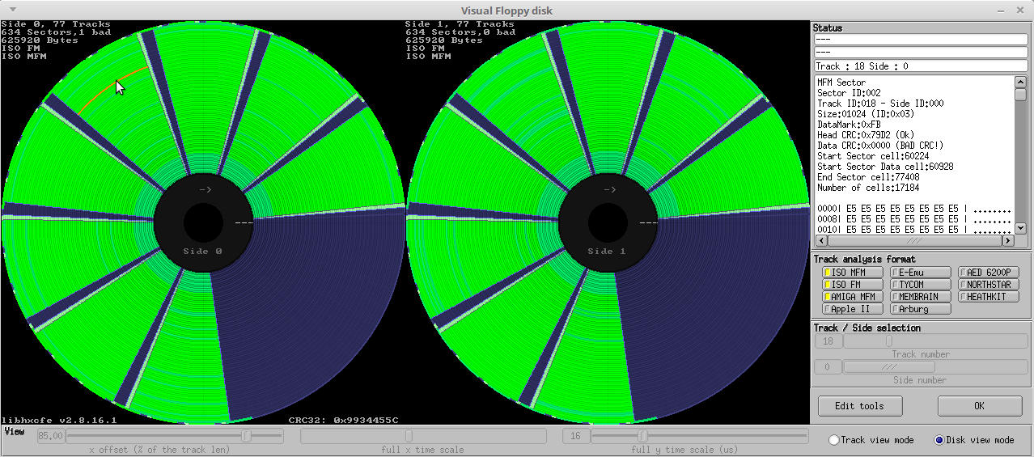Click the Track number slider
Screen dimensions: 1034x457
tap(935, 341)
